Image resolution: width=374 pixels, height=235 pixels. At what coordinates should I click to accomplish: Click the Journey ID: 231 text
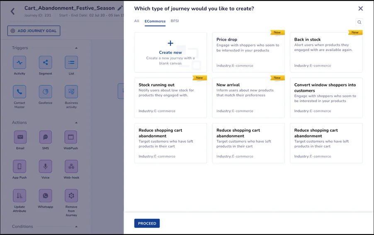click(x=38, y=15)
